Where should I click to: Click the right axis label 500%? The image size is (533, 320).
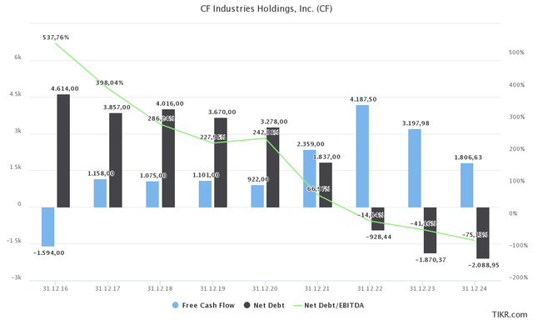coord(516,52)
